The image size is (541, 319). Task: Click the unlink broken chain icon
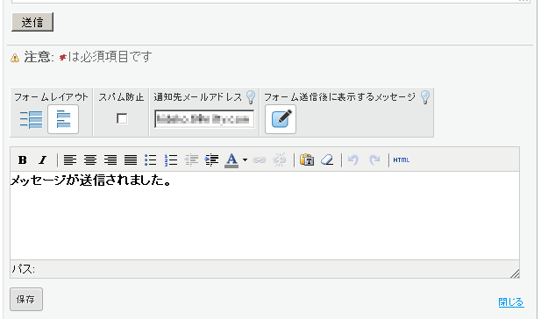279,160
